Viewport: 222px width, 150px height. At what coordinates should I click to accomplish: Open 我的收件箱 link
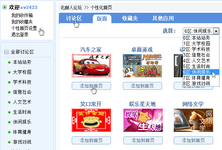click(x=22, y=15)
